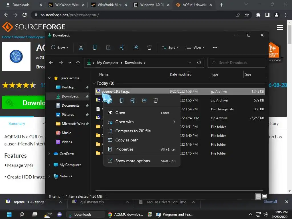The width and height of the screenshot is (292, 219).
Task: Choose Open with submenu
Action: [142, 122]
